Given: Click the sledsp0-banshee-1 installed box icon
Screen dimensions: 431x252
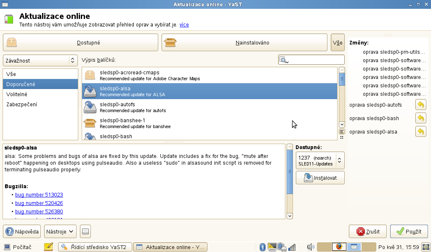Looking at the screenshot, I should coord(90,123).
